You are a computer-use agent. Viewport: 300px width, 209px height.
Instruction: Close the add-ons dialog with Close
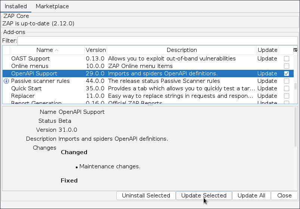(284, 196)
